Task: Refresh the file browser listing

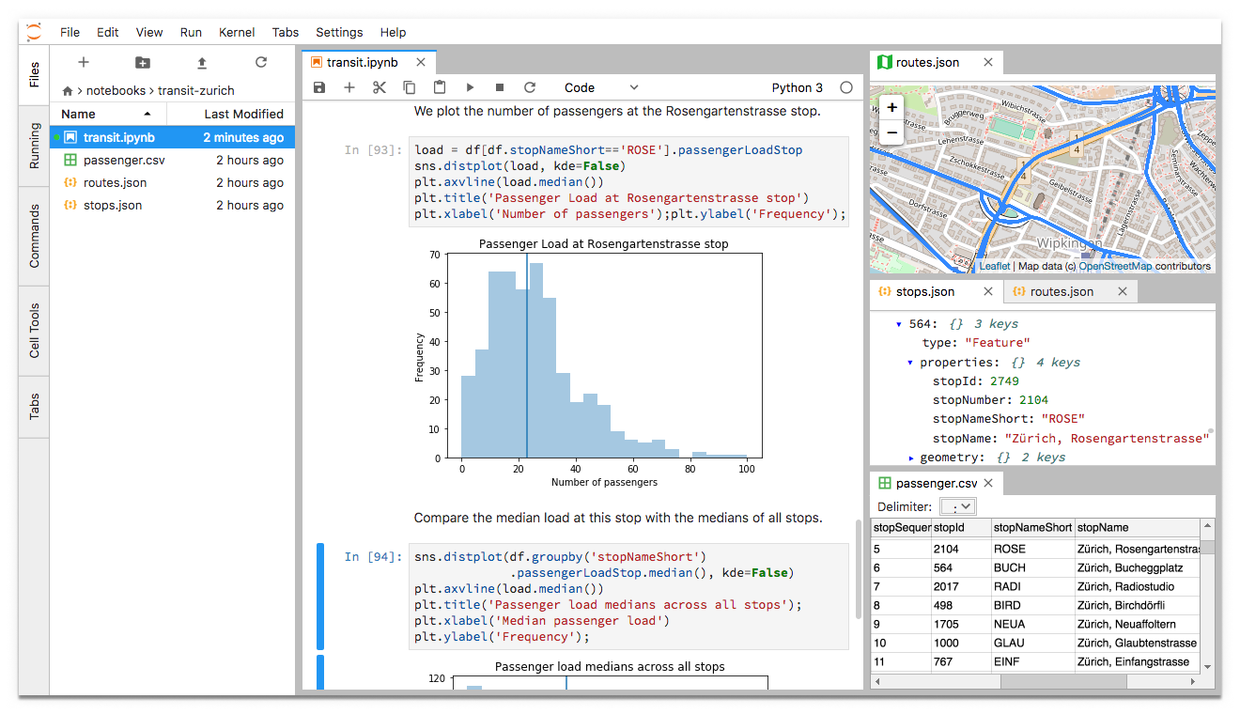Action: [260, 62]
